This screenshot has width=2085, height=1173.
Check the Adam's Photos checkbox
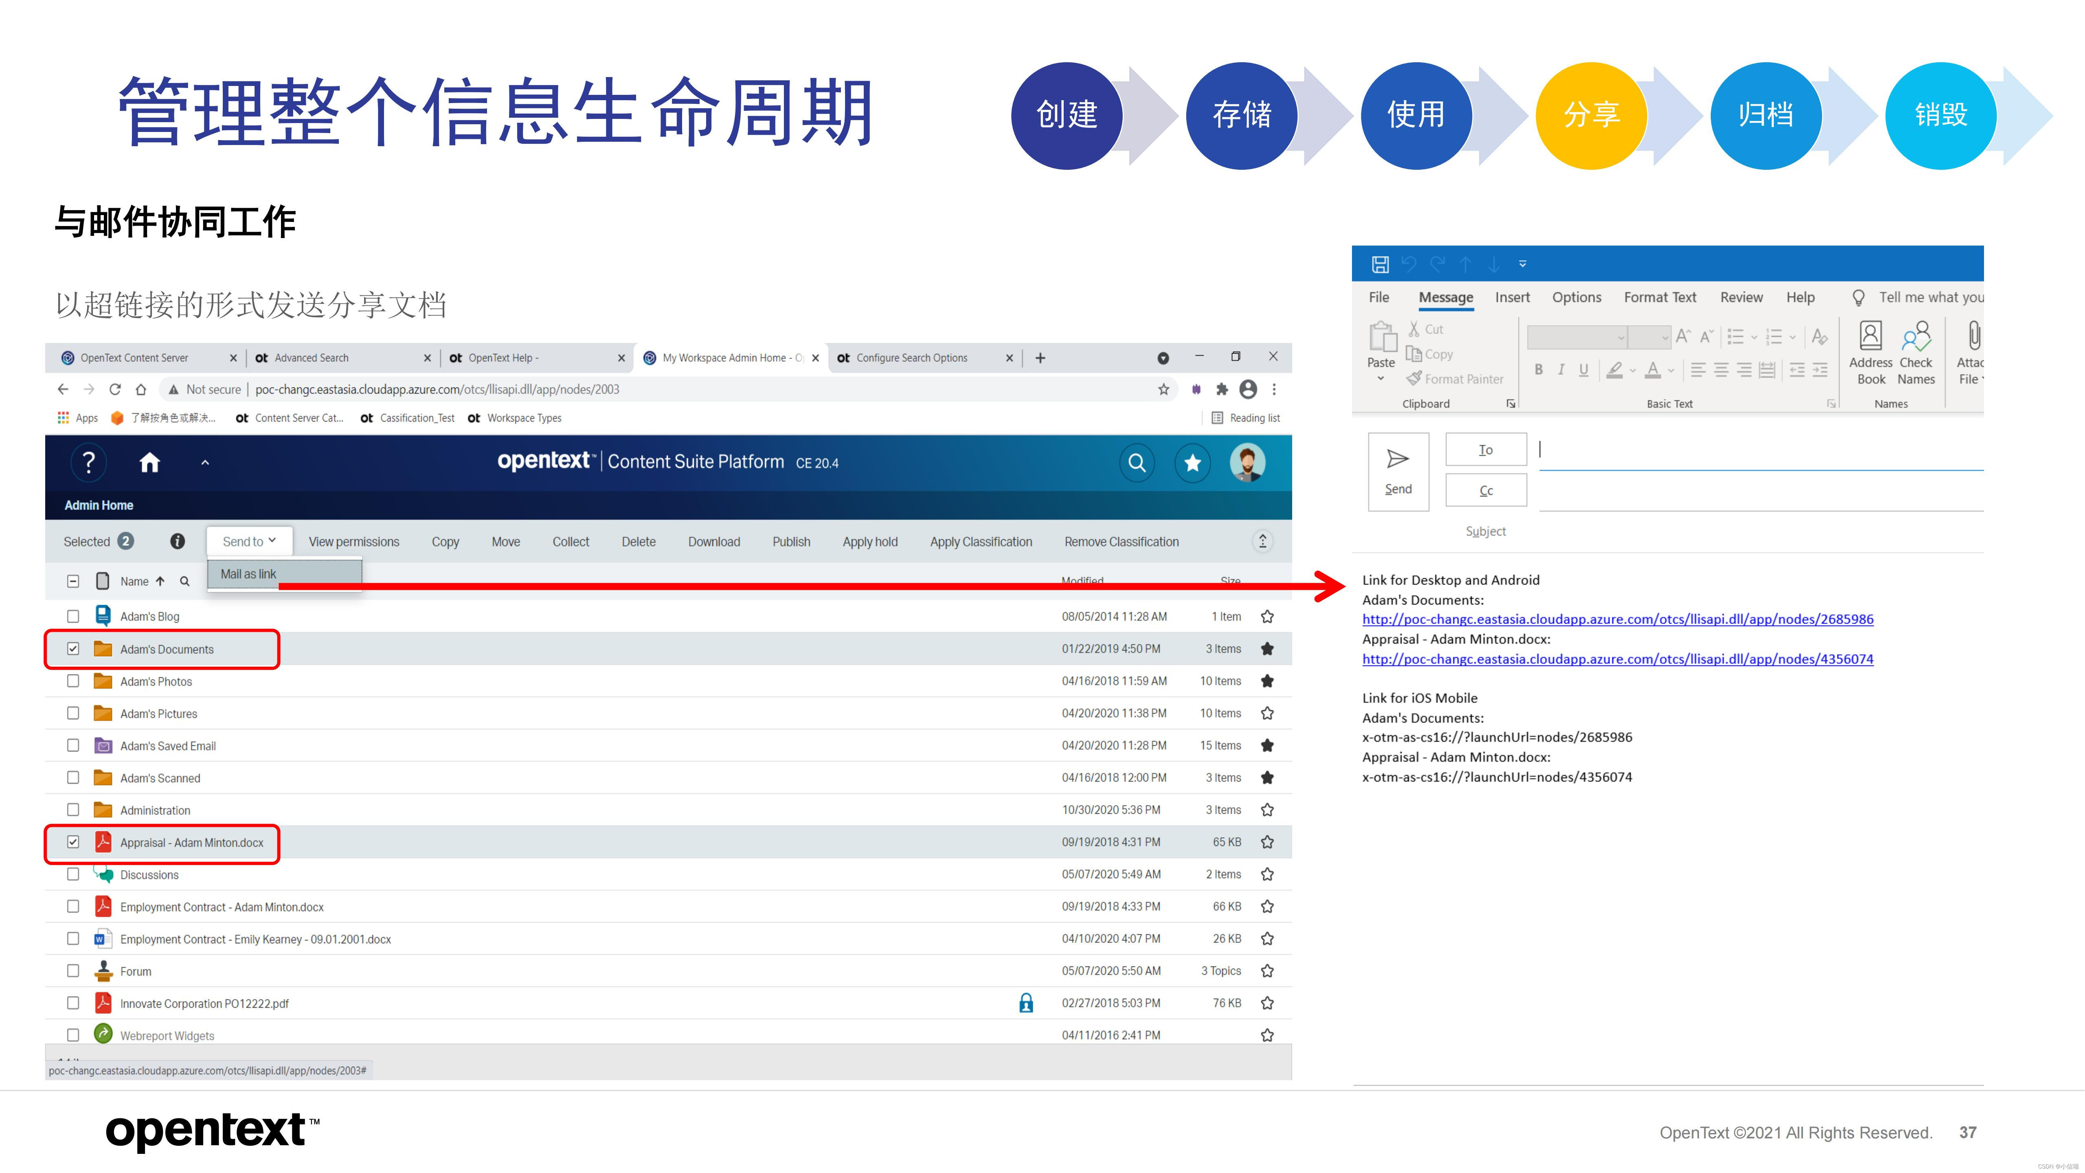73,682
